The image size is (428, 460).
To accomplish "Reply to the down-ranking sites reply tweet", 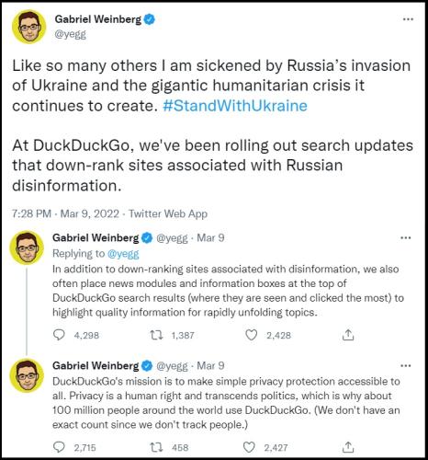I will pyautogui.click(x=59, y=335).
